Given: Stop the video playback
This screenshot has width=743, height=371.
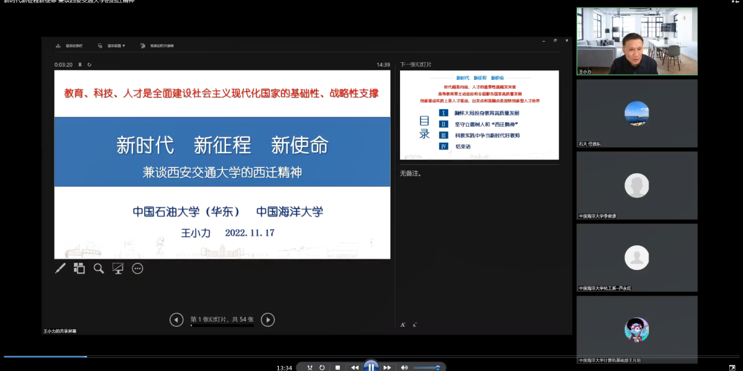Looking at the screenshot, I should pos(337,367).
